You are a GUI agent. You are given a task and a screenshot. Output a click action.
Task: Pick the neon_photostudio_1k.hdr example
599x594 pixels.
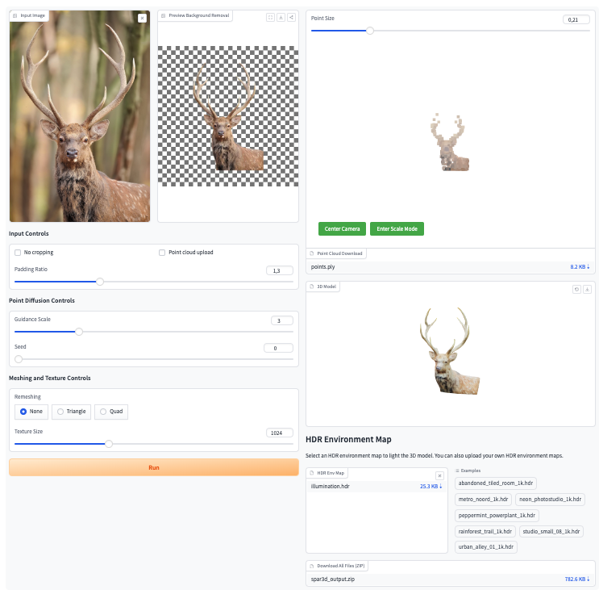click(x=551, y=499)
